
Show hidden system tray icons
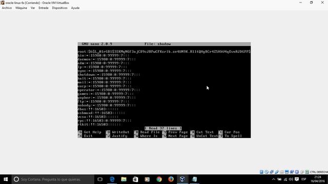pos(273,179)
